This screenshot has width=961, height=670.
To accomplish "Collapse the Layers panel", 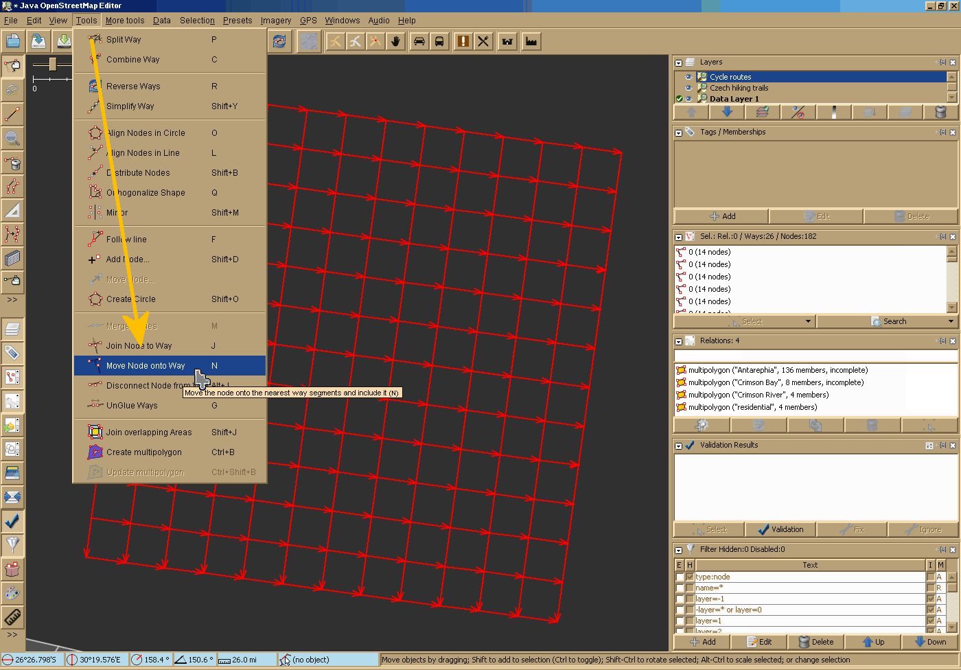I will 678,62.
